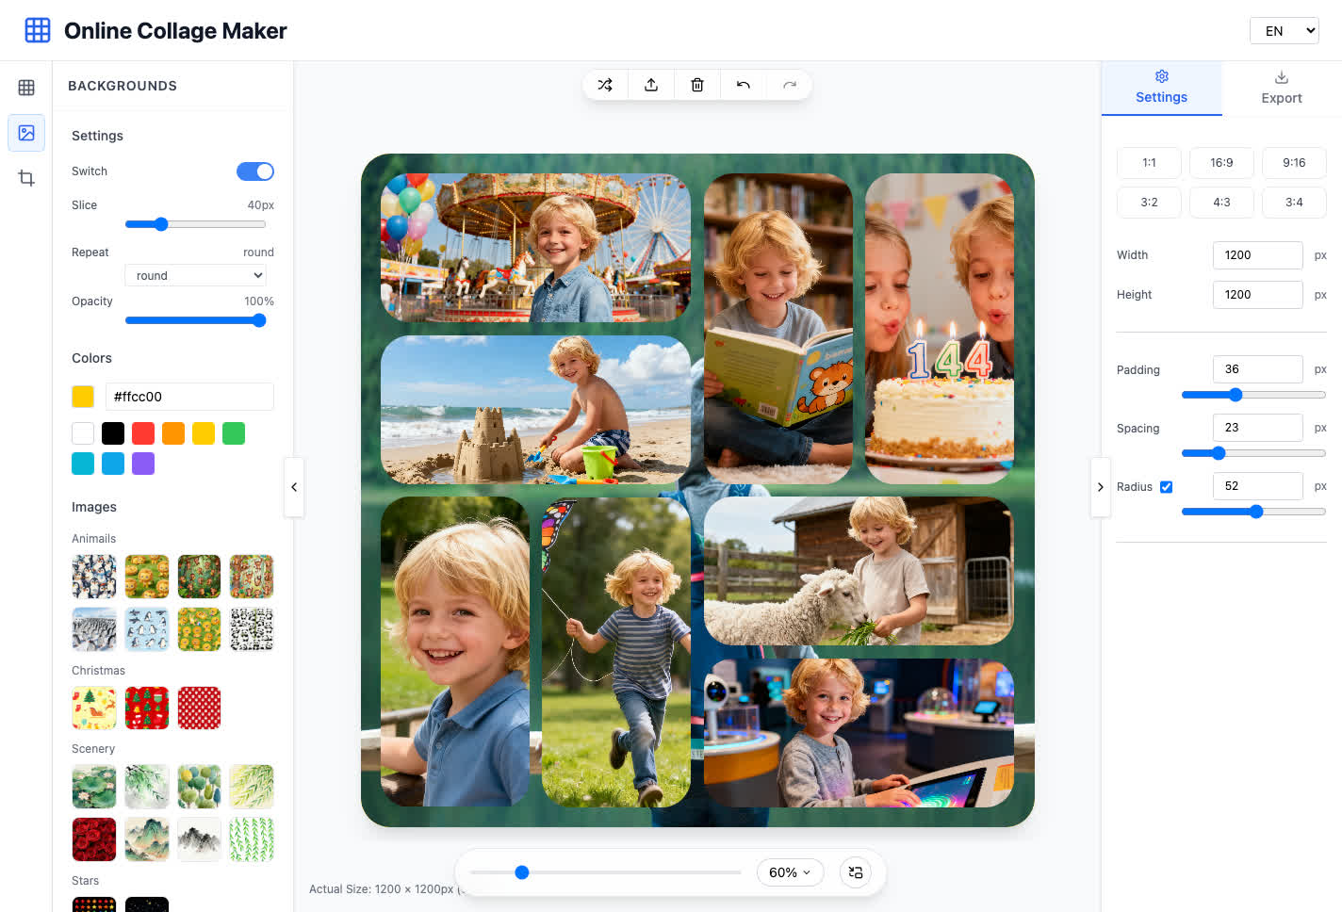Open the layout grid sidebar icon
Screen dimensions: 1342x912
(26, 88)
